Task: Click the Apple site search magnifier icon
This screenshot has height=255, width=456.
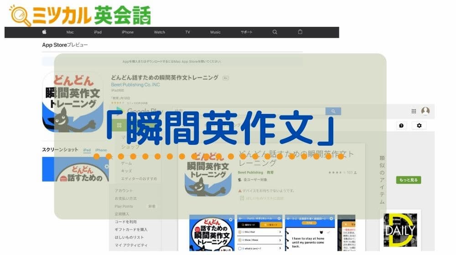Action: click(x=275, y=32)
